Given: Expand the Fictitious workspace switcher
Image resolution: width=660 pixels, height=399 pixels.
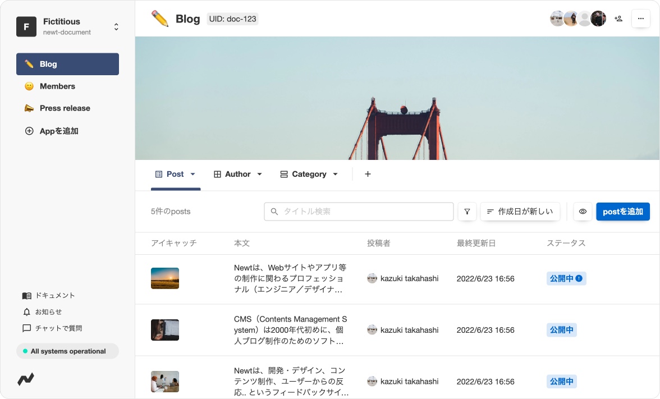Looking at the screenshot, I should (116, 26).
